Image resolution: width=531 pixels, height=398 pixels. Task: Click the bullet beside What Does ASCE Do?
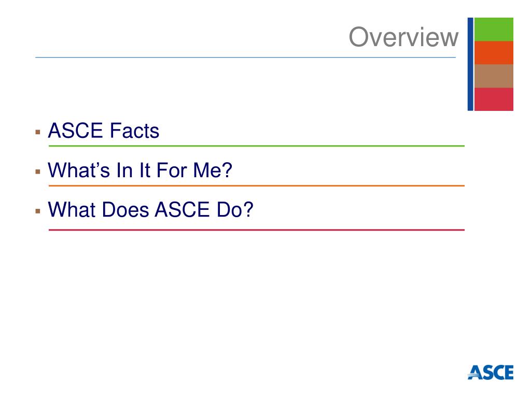[x=37, y=211]
